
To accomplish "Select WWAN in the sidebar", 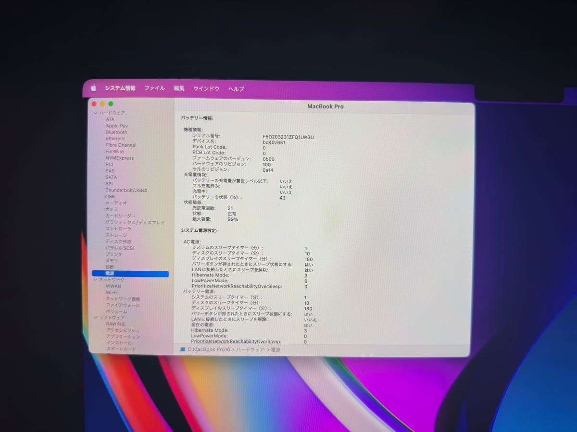I will (113, 286).
